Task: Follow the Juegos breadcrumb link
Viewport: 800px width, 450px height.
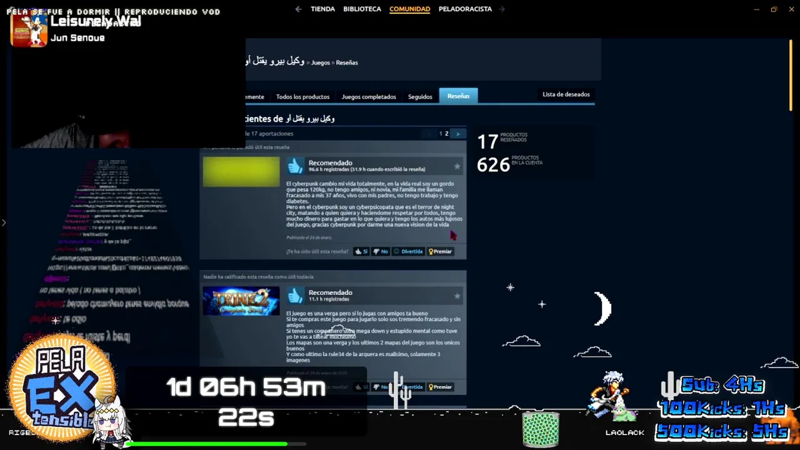Action: coord(320,62)
